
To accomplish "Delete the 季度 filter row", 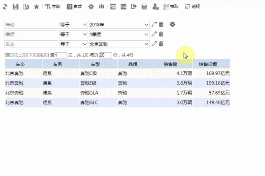I will [x=161, y=34].
